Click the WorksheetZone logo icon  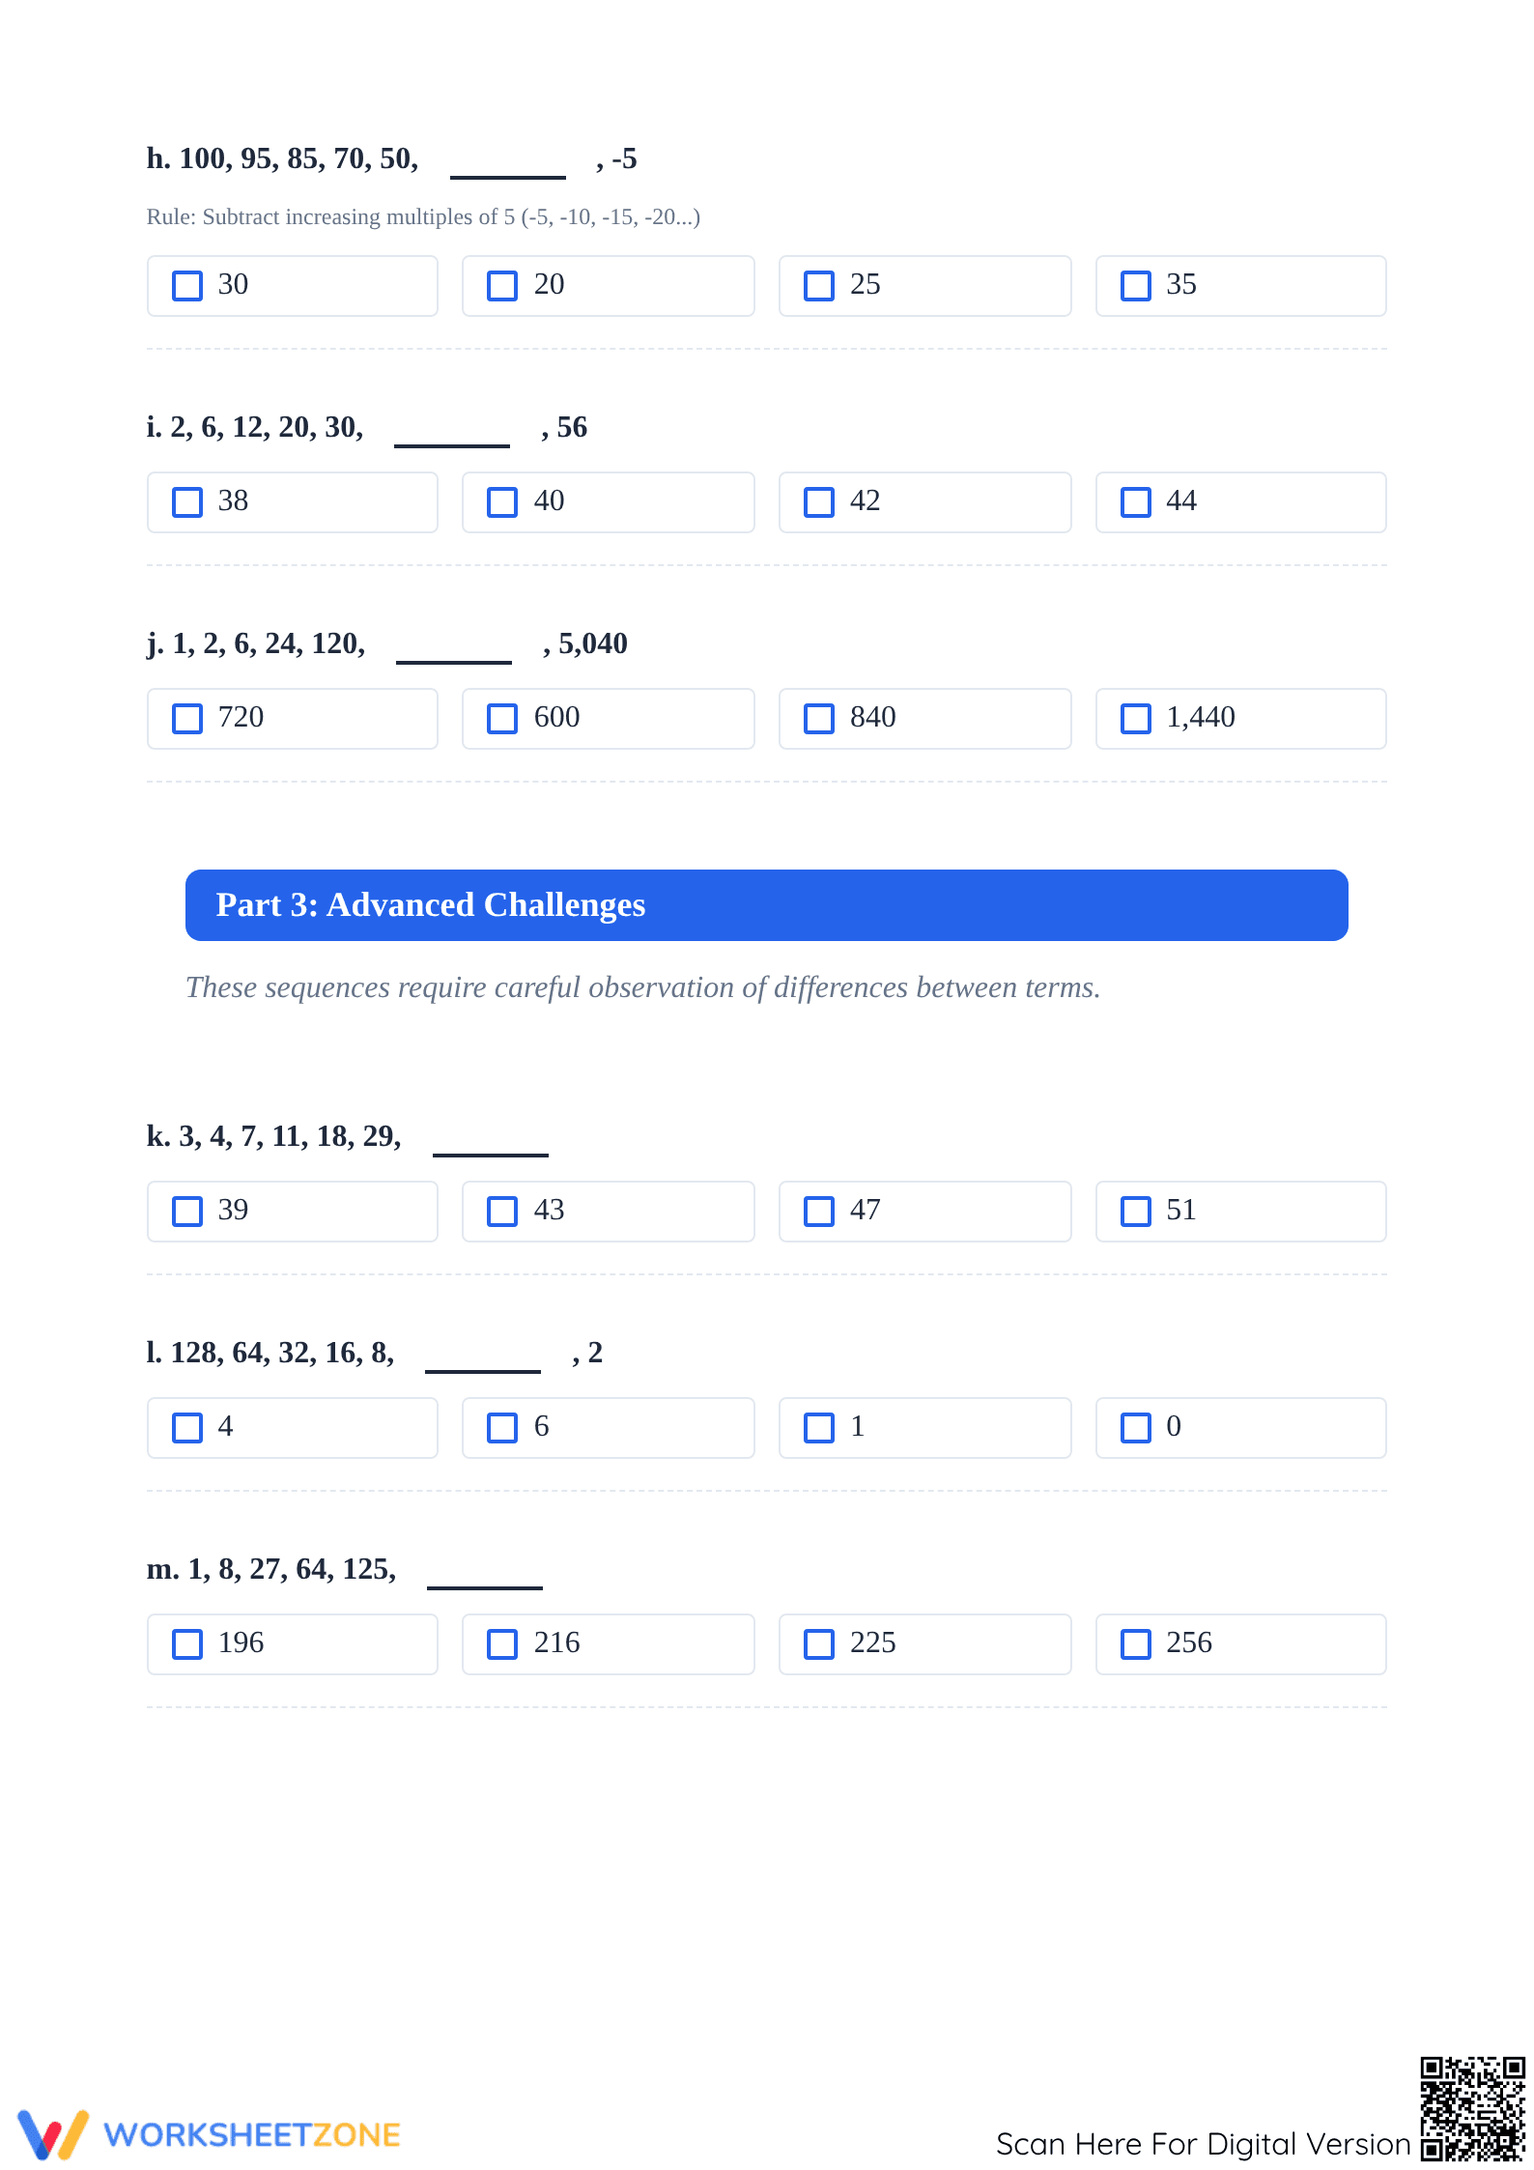point(53,2134)
